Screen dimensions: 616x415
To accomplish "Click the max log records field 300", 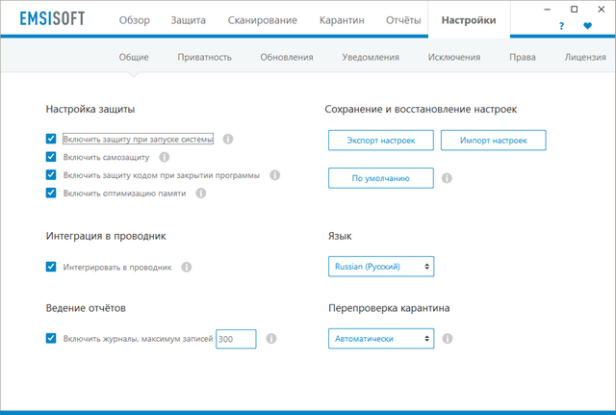I will pos(236,339).
